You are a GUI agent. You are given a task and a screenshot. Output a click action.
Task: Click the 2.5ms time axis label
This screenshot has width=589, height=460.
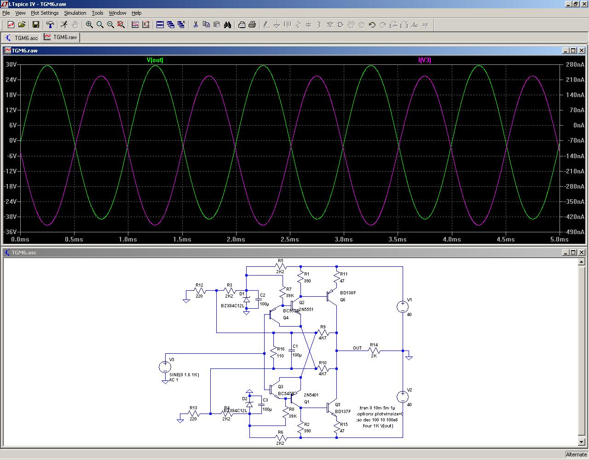(290, 239)
